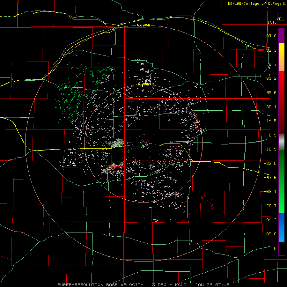This screenshot has height=287, width=287.
Task: Click the 30.1 velocity scale value
Action: (x=271, y=107)
